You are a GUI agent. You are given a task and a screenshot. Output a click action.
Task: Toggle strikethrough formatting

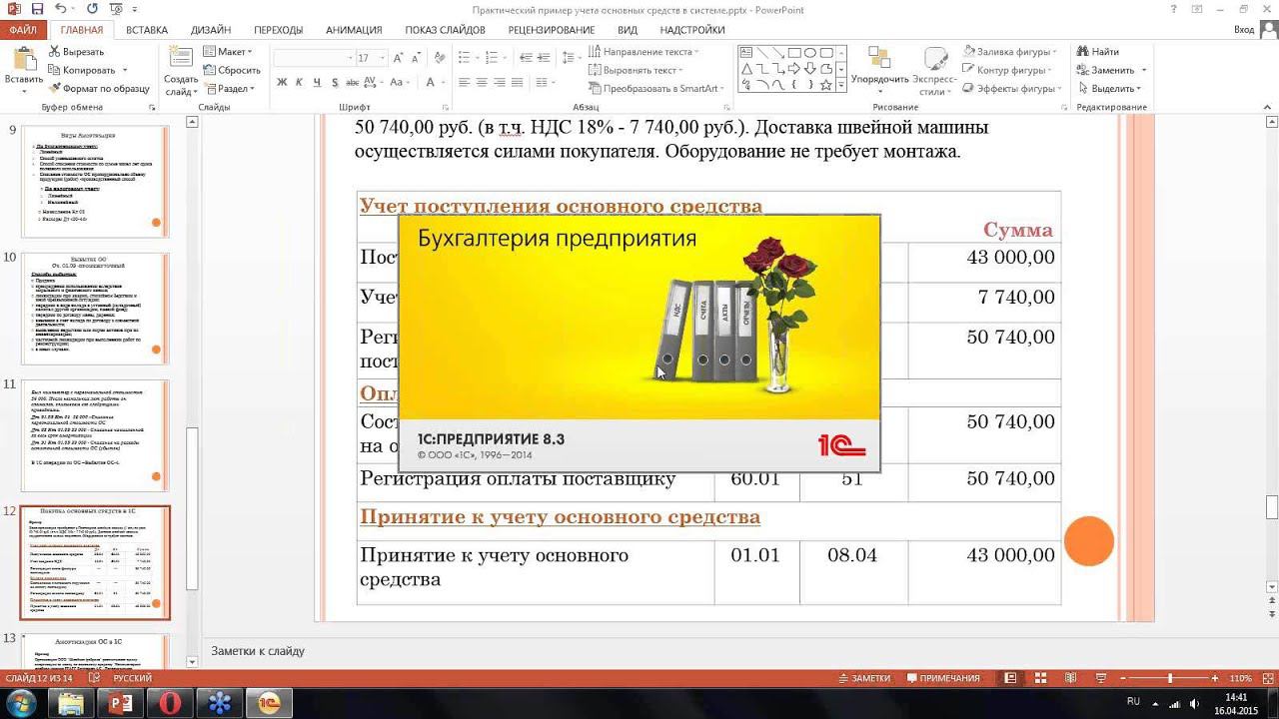(353, 83)
